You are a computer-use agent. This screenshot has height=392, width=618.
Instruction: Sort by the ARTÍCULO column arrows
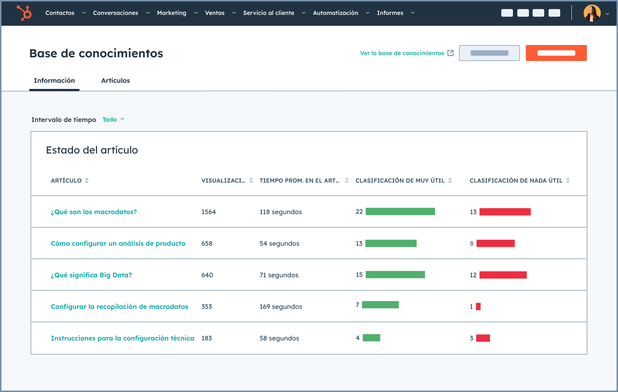click(87, 180)
